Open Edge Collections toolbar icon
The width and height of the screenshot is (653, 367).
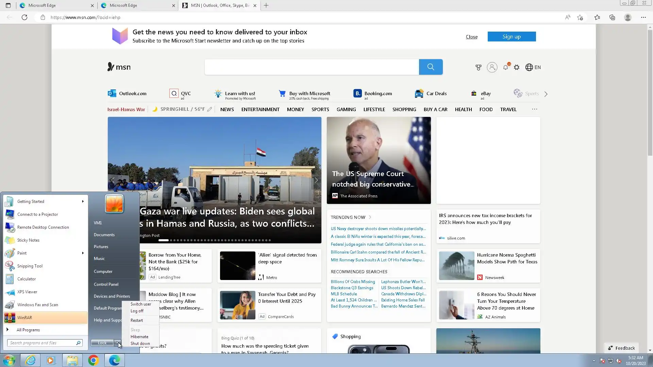612,17
